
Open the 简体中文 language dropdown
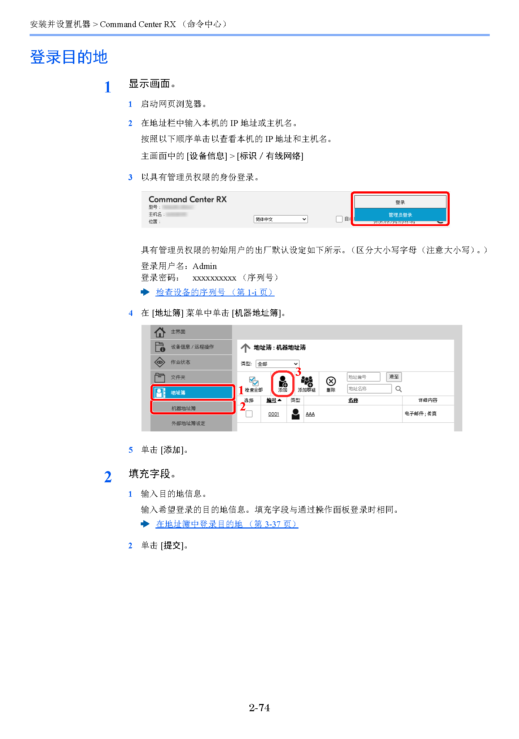coord(281,219)
